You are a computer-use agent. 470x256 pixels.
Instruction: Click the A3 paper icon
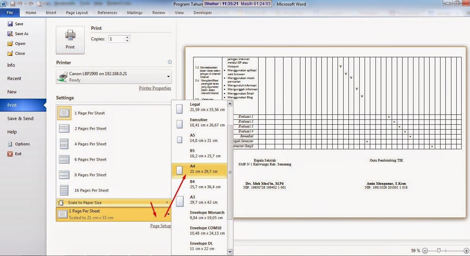pyautogui.click(x=179, y=201)
